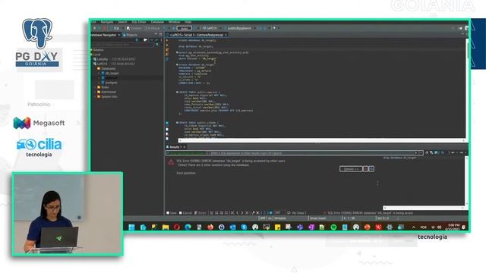Open the Windows Start menu

click(131, 227)
